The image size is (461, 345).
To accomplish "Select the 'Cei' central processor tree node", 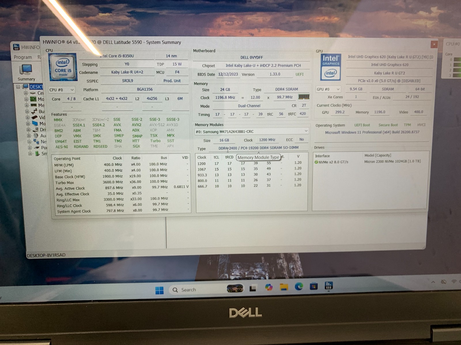I will tap(37, 93).
